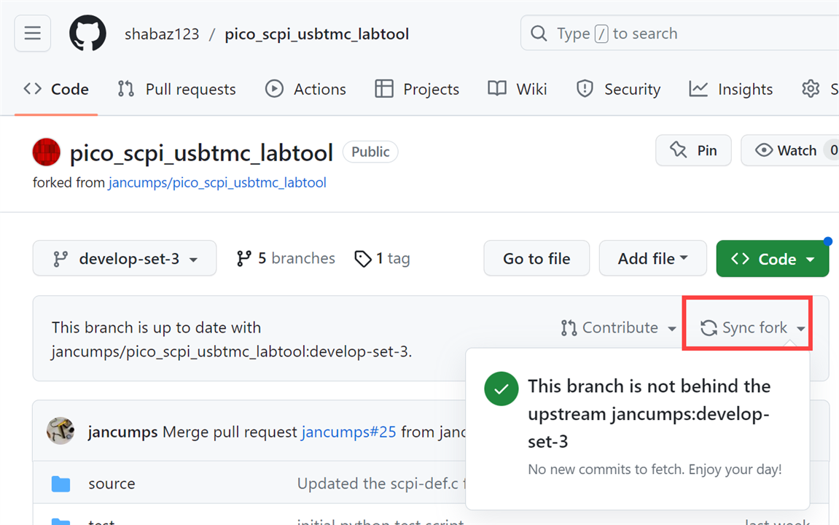The height and width of the screenshot is (525, 839).
Task: Go to GitHub home via Octocat logo
Action: point(87,34)
